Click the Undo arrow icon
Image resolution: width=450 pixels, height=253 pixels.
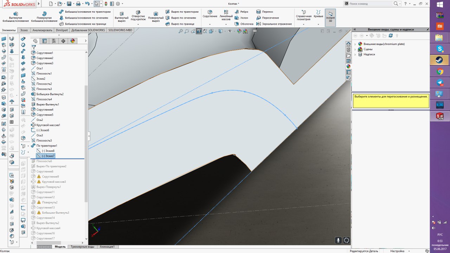coord(87,4)
